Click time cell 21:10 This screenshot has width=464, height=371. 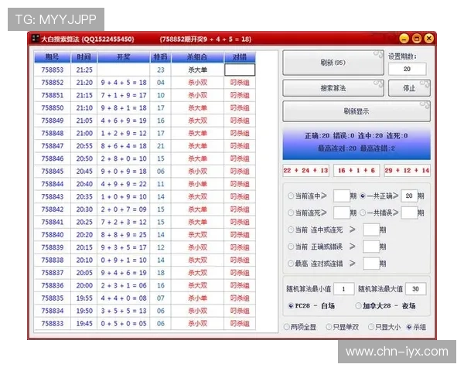click(84, 108)
